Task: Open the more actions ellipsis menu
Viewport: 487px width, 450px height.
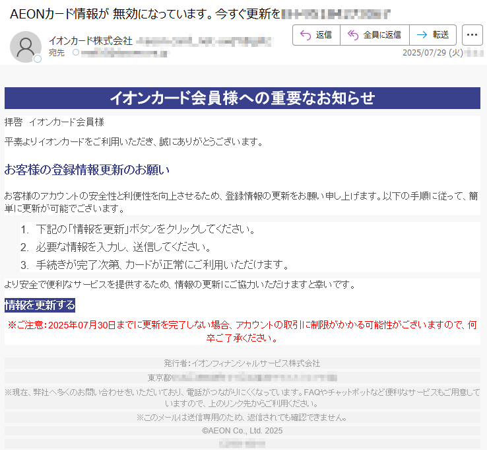Action: (472, 35)
